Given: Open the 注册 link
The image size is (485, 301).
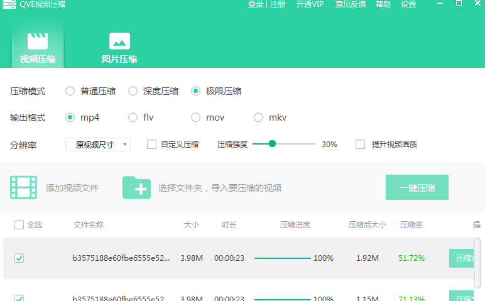Looking at the screenshot, I should tap(278, 4).
